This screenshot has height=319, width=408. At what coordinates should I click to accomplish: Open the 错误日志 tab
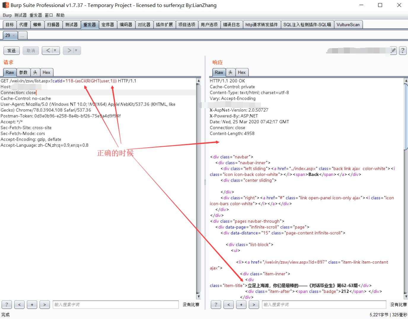pos(232,25)
